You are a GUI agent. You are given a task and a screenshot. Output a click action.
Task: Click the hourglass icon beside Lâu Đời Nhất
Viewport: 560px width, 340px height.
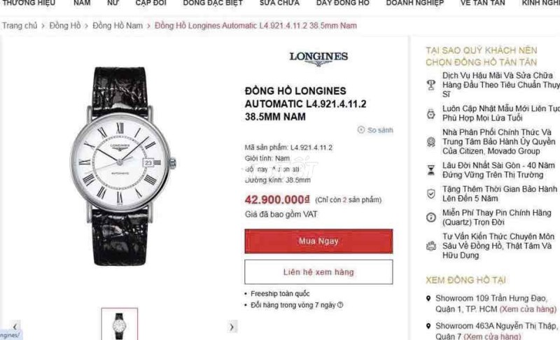[x=431, y=170]
